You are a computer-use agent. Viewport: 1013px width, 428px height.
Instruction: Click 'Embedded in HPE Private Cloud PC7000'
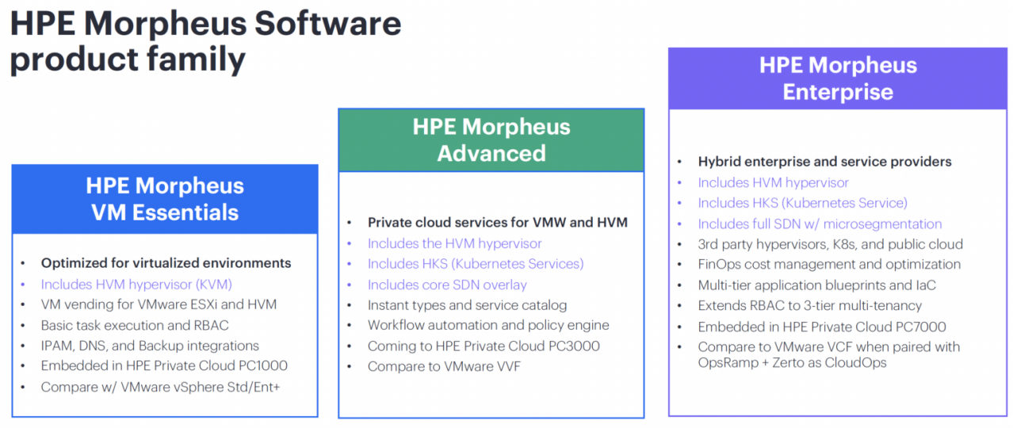click(x=822, y=327)
